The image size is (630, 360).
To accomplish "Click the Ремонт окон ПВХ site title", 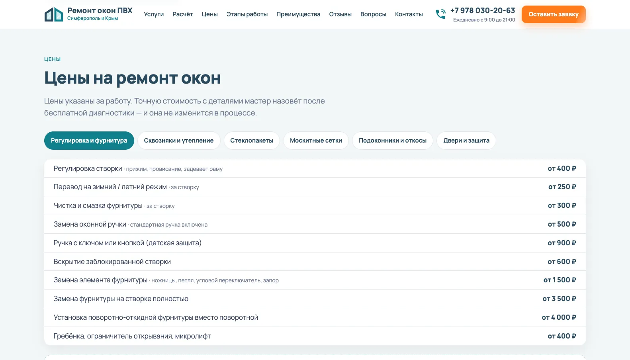I will coord(100,11).
